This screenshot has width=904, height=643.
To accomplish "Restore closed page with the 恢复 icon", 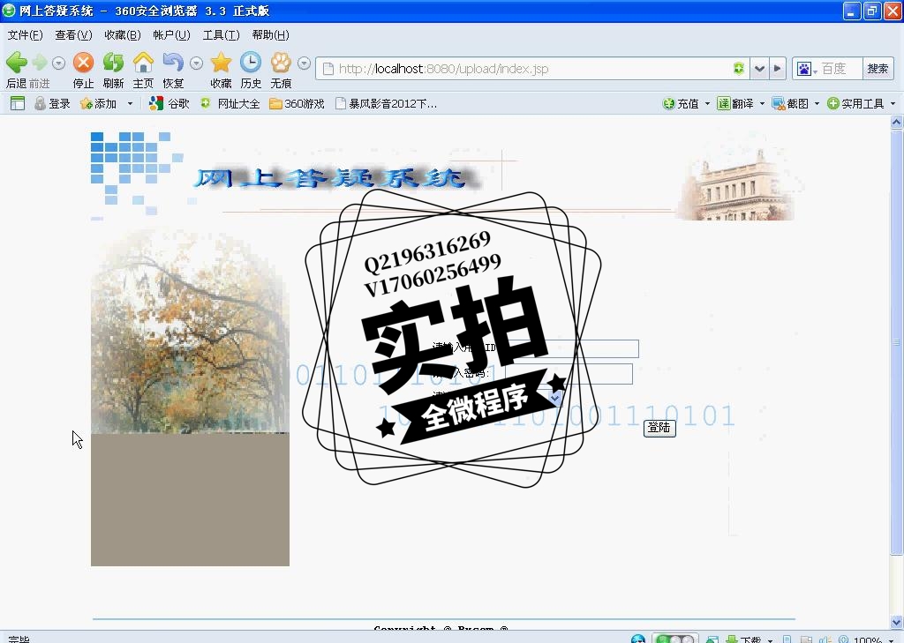I will pyautogui.click(x=173, y=63).
